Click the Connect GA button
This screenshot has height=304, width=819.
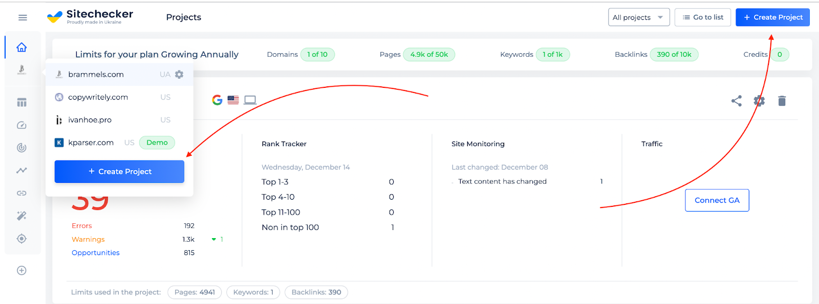point(717,200)
